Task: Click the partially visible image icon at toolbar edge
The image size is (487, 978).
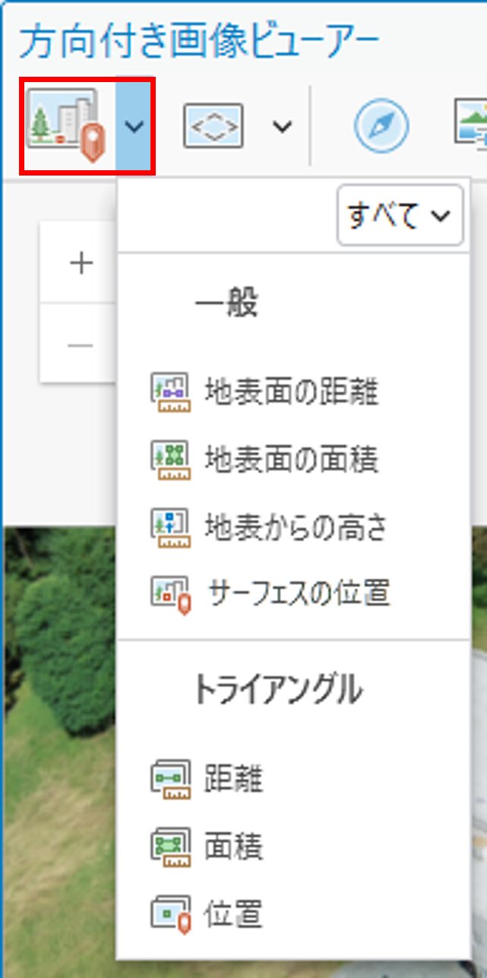Action: click(470, 123)
